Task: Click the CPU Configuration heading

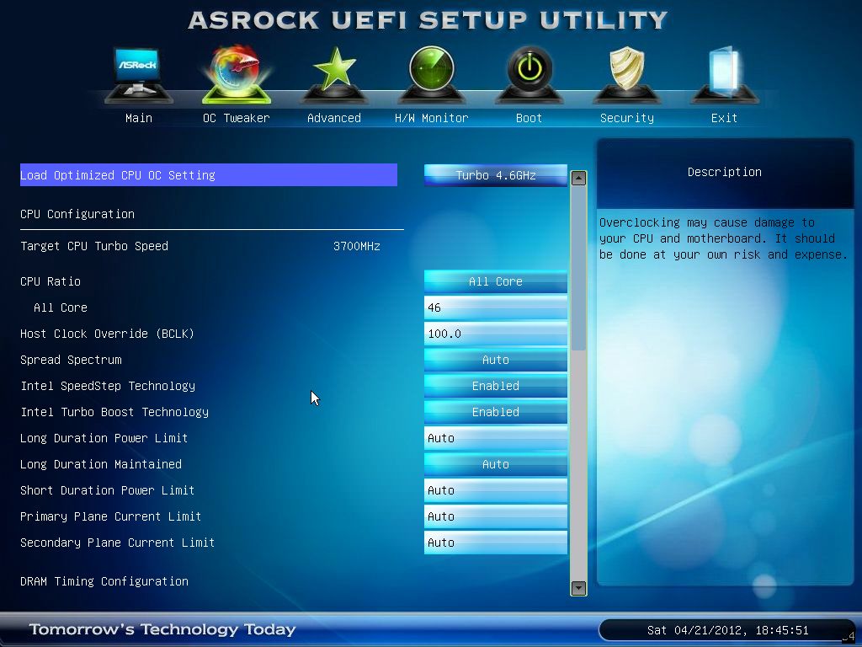Action: [x=77, y=214]
